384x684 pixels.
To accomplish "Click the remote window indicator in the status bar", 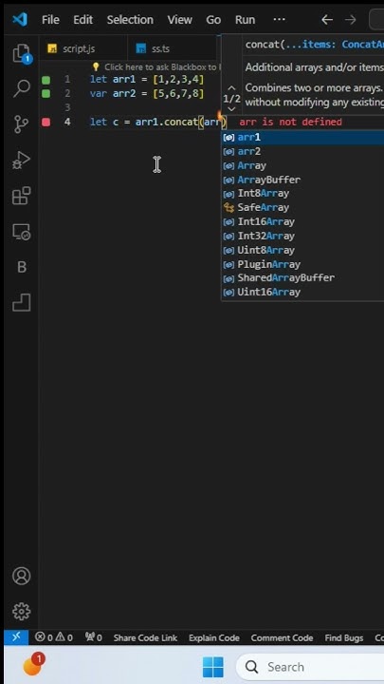I will point(16,637).
